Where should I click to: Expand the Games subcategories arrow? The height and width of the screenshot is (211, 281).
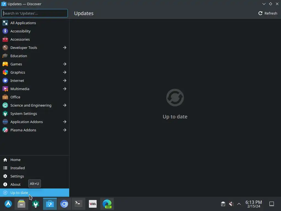tap(65, 64)
